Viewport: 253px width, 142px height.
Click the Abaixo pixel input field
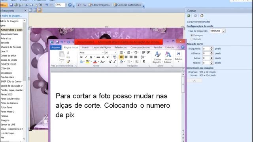pyautogui.click(x=206, y=63)
